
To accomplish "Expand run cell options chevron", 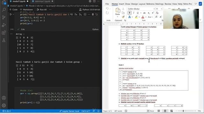I will [x=13, y=14].
